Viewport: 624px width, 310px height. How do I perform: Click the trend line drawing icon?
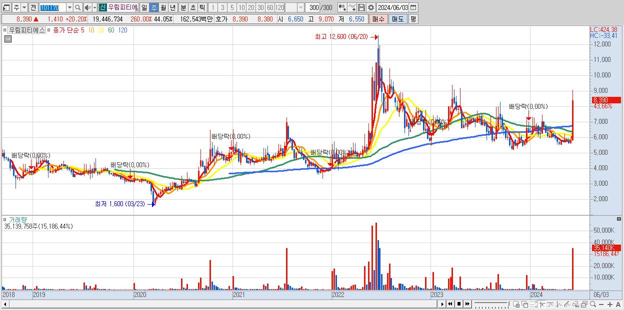[x=550, y=304]
